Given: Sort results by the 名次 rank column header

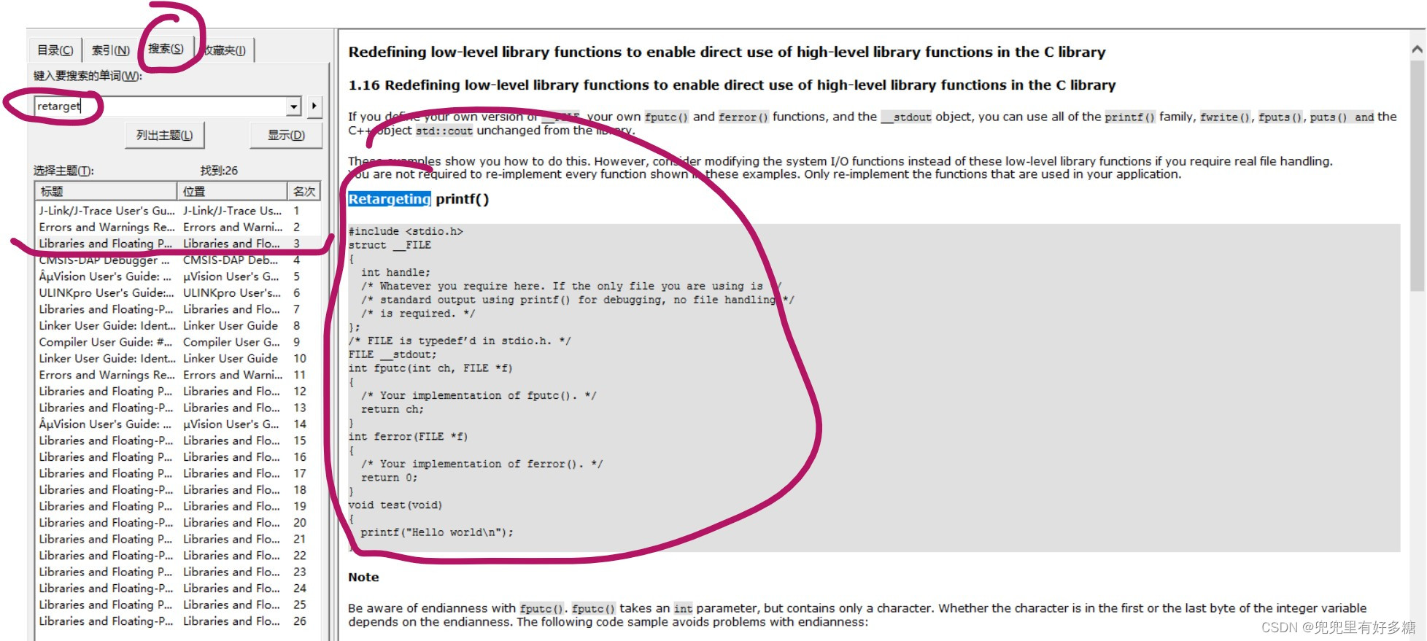Looking at the screenshot, I should (303, 191).
